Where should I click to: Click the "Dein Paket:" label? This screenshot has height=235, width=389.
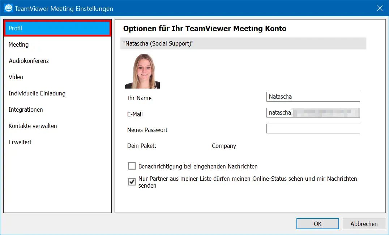(x=142, y=146)
